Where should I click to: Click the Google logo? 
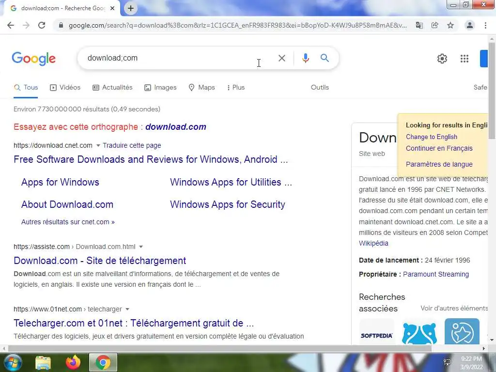[34, 59]
